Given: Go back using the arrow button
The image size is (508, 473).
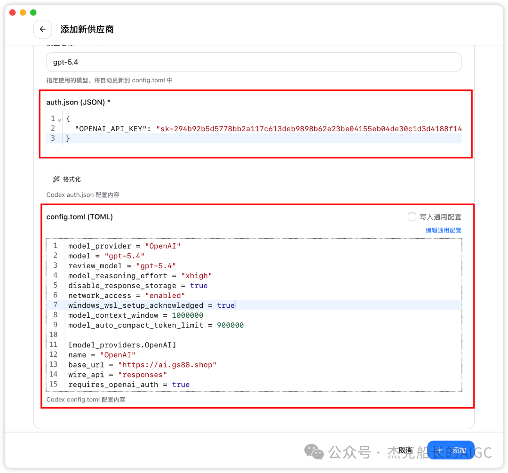Looking at the screenshot, I should click(42, 29).
